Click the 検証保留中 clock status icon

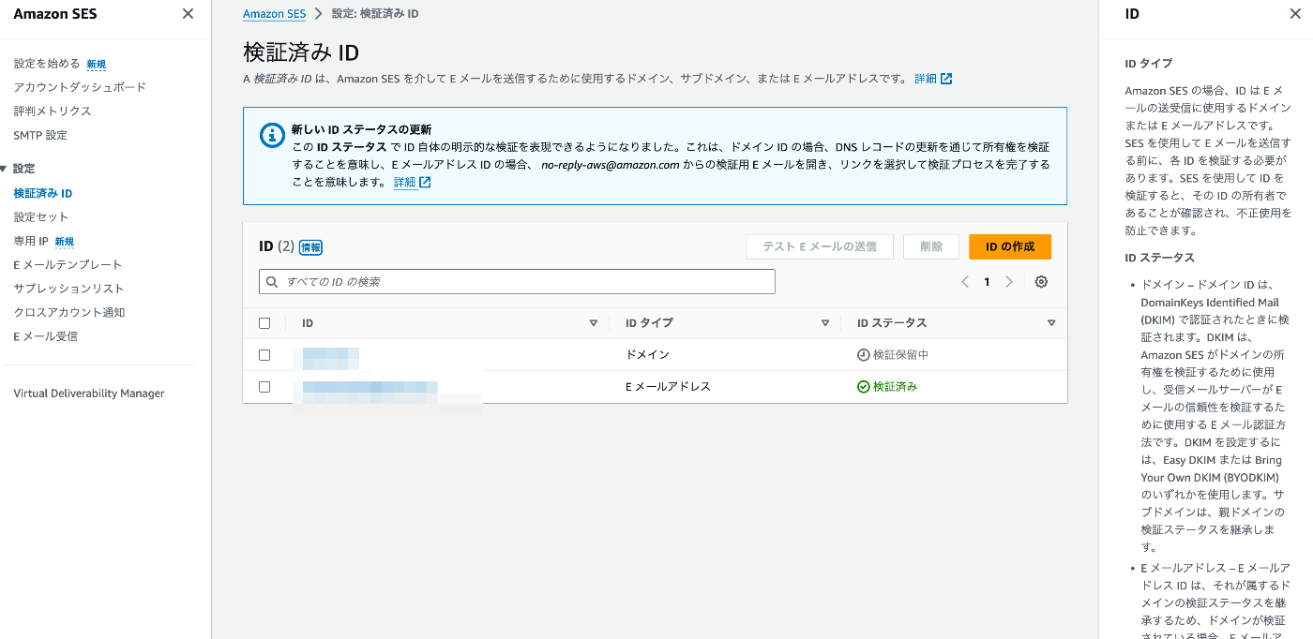(x=864, y=355)
